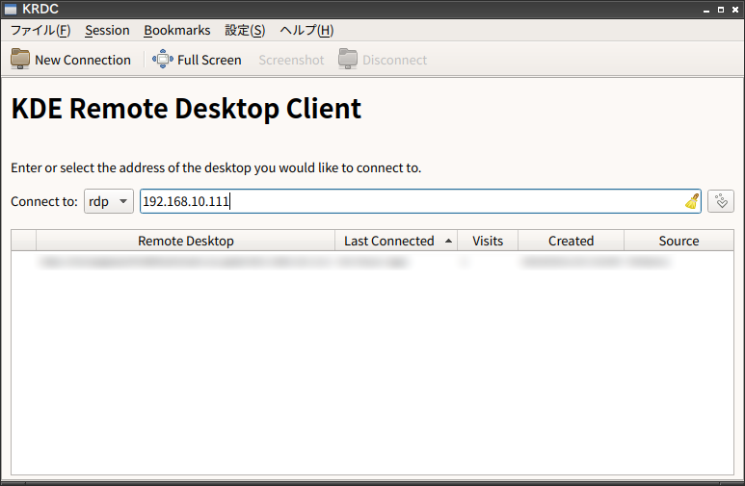Open the rdp protocol dropdown
The height and width of the screenshot is (486, 745).
pos(109,201)
